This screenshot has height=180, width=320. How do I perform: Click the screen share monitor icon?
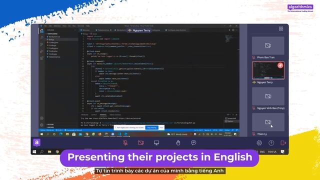click(156, 143)
